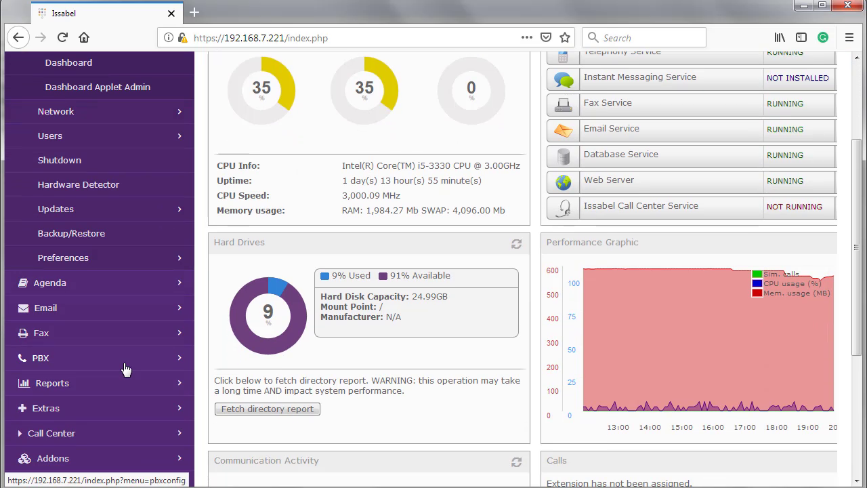Viewport: 867px width, 488px height.
Task: Open the page actions ellipsis menu
Action: tap(527, 38)
